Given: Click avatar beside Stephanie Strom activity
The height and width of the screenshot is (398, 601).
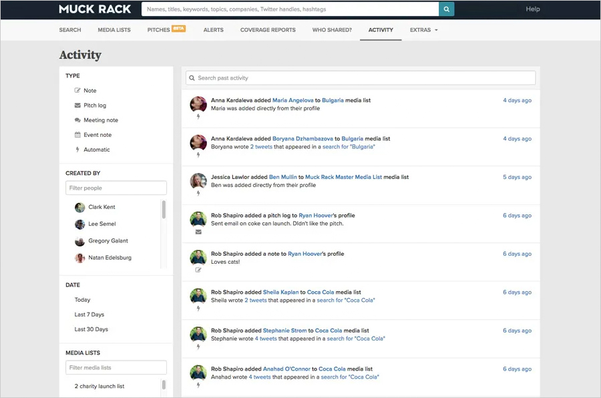Looking at the screenshot, I should (x=198, y=335).
